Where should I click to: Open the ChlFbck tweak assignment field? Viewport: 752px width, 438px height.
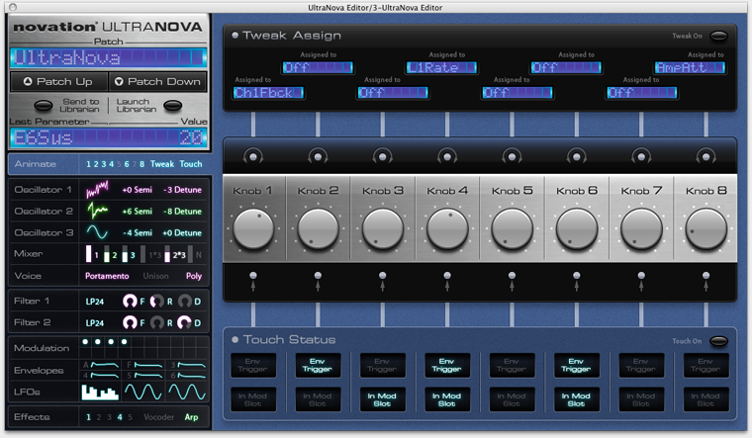(x=268, y=93)
